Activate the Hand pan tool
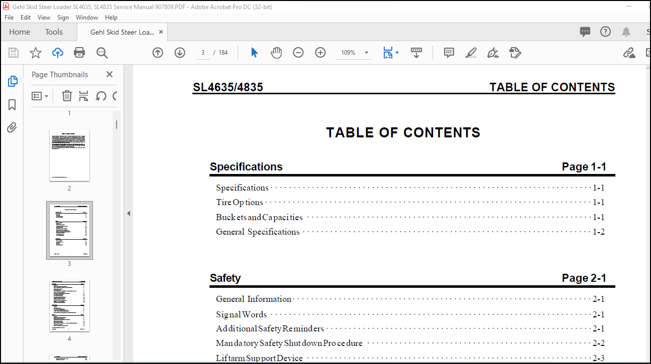Image resolution: width=651 pixels, height=364 pixels. pyautogui.click(x=276, y=53)
